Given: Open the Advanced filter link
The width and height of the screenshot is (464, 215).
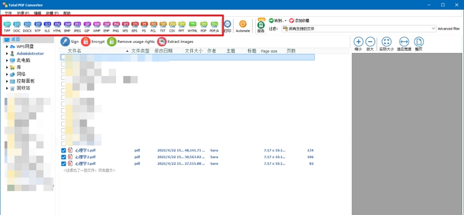Looking at the screenshot, I should tap(448, 29).
